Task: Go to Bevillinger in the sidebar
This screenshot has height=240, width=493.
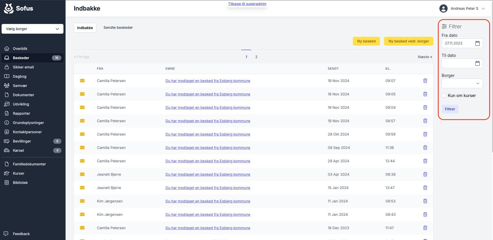Action: (22, 141)
